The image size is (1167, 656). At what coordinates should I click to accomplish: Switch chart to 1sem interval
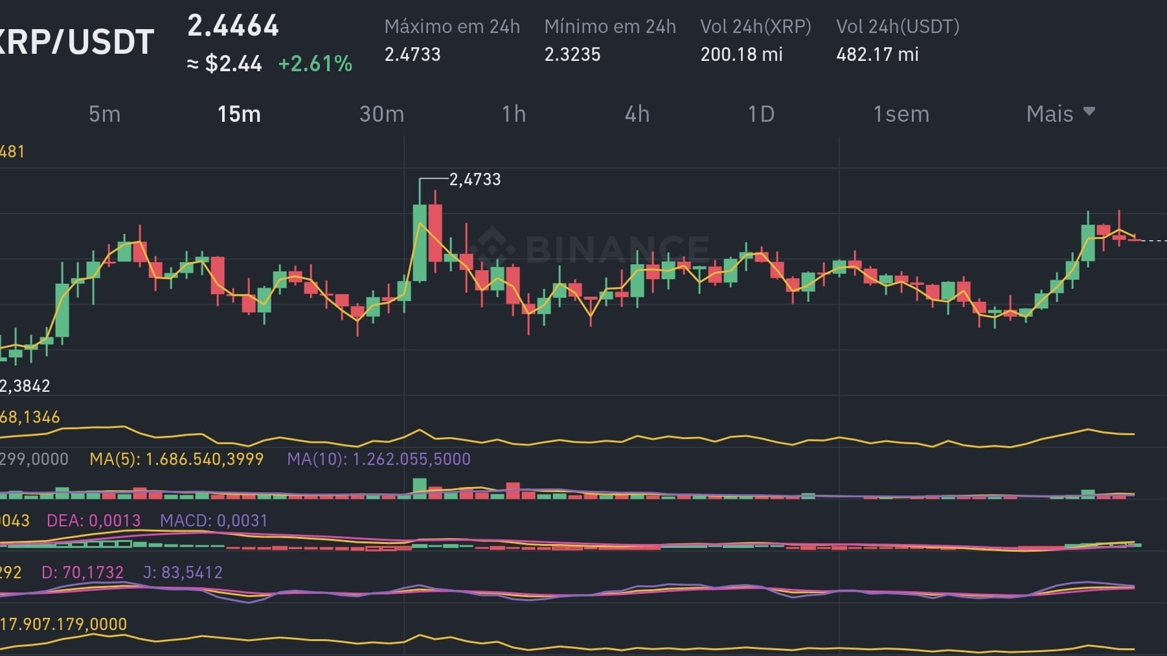(901, 114)
